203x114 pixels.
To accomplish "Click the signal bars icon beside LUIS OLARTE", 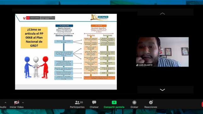I will 137,65.
